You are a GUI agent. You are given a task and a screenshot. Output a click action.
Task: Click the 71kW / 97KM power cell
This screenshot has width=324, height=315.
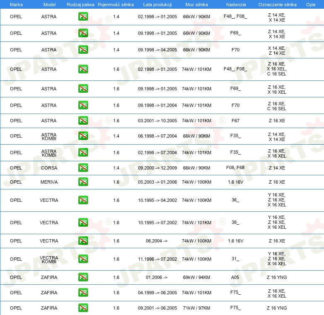[x=196, y=308]
